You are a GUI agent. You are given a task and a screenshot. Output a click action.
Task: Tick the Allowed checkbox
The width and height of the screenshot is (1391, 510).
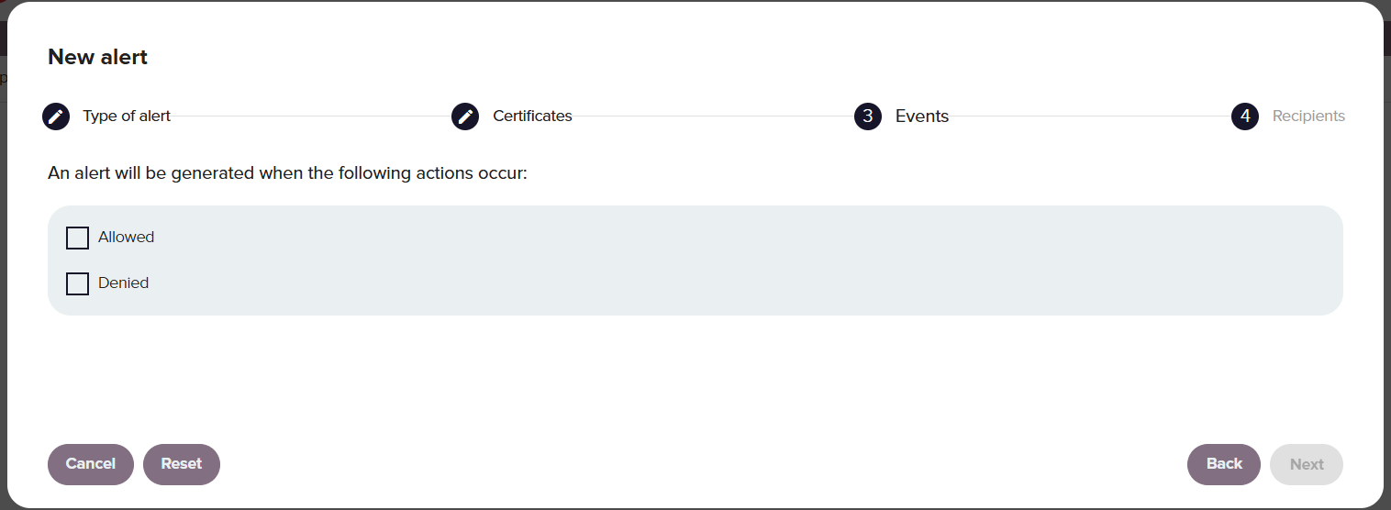77,238
